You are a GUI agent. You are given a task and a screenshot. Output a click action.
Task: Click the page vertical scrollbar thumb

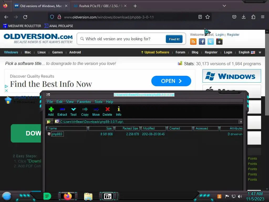[x=267, y=74]
